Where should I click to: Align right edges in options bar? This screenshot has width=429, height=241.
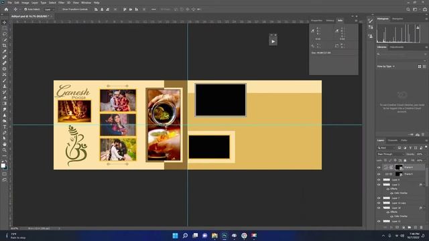[x=107, y=9]
